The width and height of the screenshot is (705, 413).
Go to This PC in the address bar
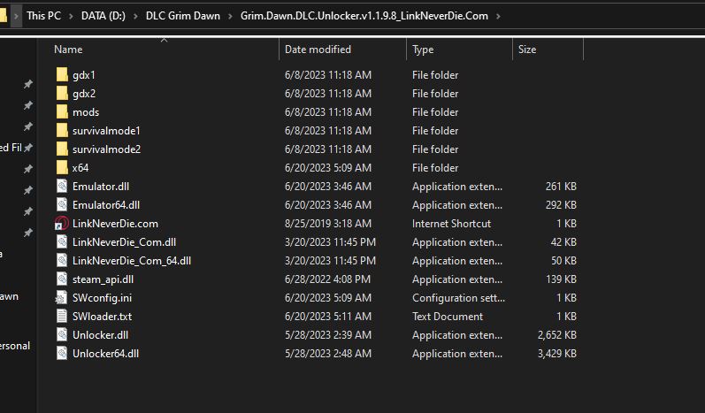tap(43, 16)
